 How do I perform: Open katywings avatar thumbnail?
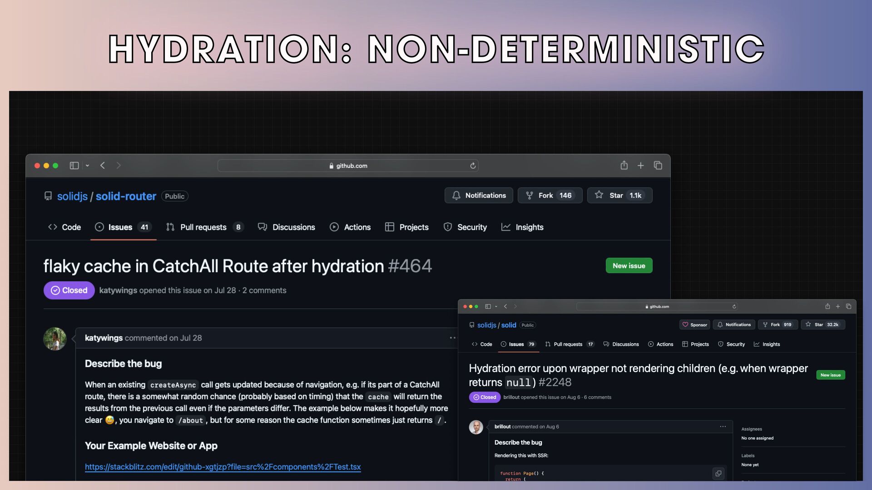55,339
